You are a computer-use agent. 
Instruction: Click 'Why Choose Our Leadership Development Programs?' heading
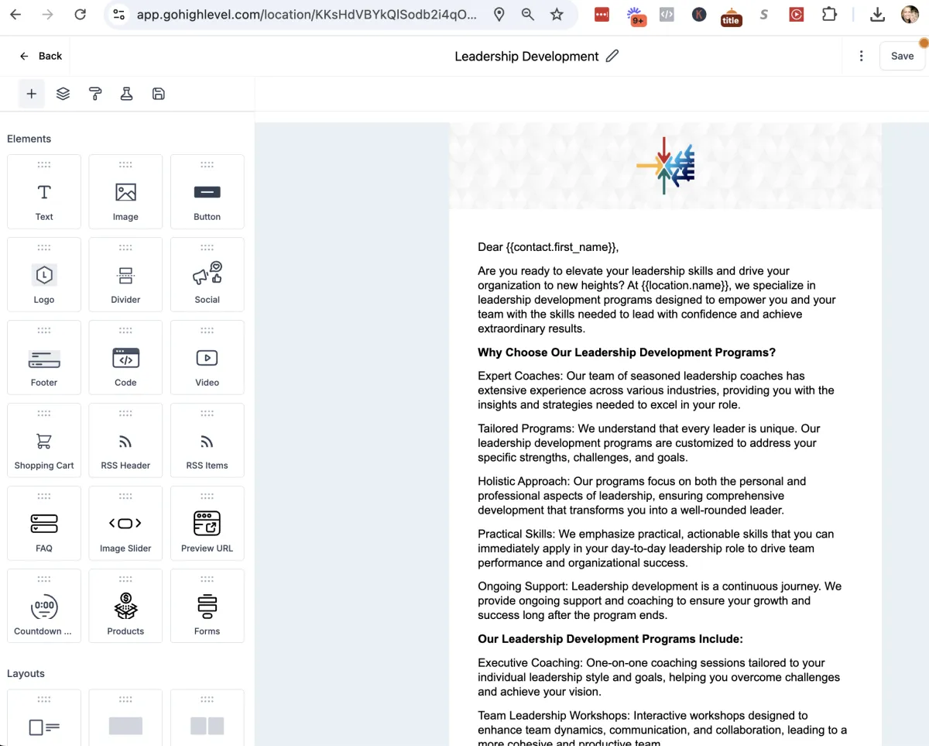pos(626,352)
